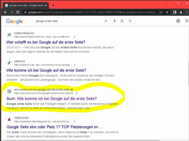Click the padlock site info icon
Screen dimensions: 189x141
[25, 12]
